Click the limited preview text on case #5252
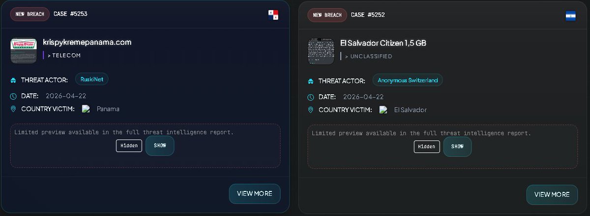The height and width of the screenshot is (216, 590). [421, 133]
